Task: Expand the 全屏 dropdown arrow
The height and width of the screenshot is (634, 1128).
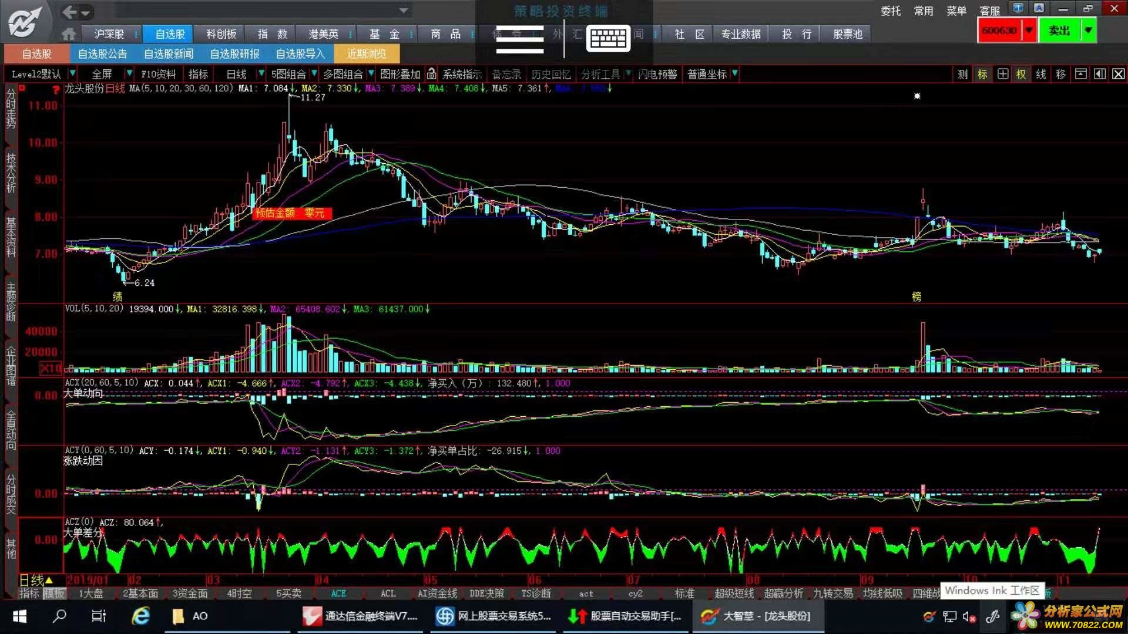Action: click(x=129, y=73)
